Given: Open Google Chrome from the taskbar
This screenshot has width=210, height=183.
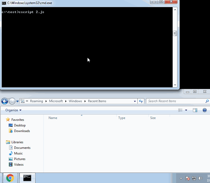Looking at the screenshot, I should click(10, 178).
